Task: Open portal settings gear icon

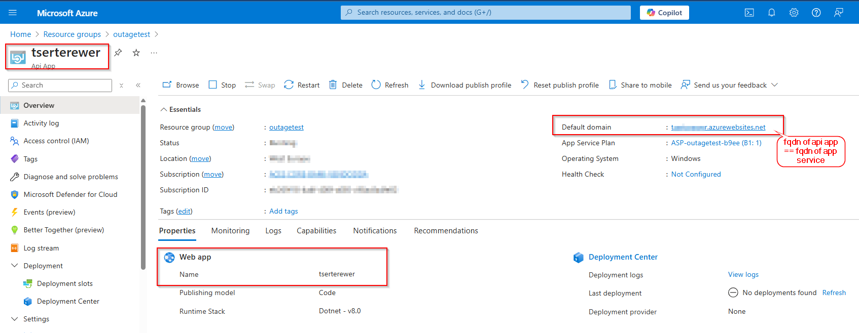Action: tap(794, 13)
